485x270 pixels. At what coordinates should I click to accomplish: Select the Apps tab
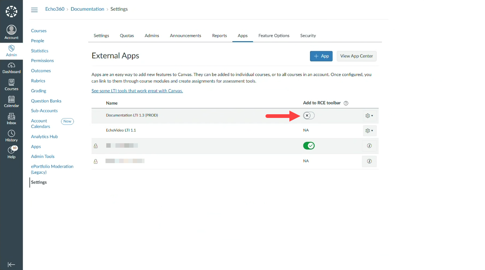click(x=243, y=36)
